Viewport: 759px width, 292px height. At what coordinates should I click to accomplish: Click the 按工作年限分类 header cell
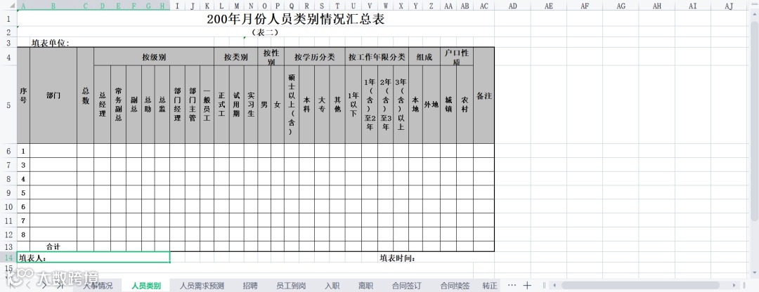377,57
